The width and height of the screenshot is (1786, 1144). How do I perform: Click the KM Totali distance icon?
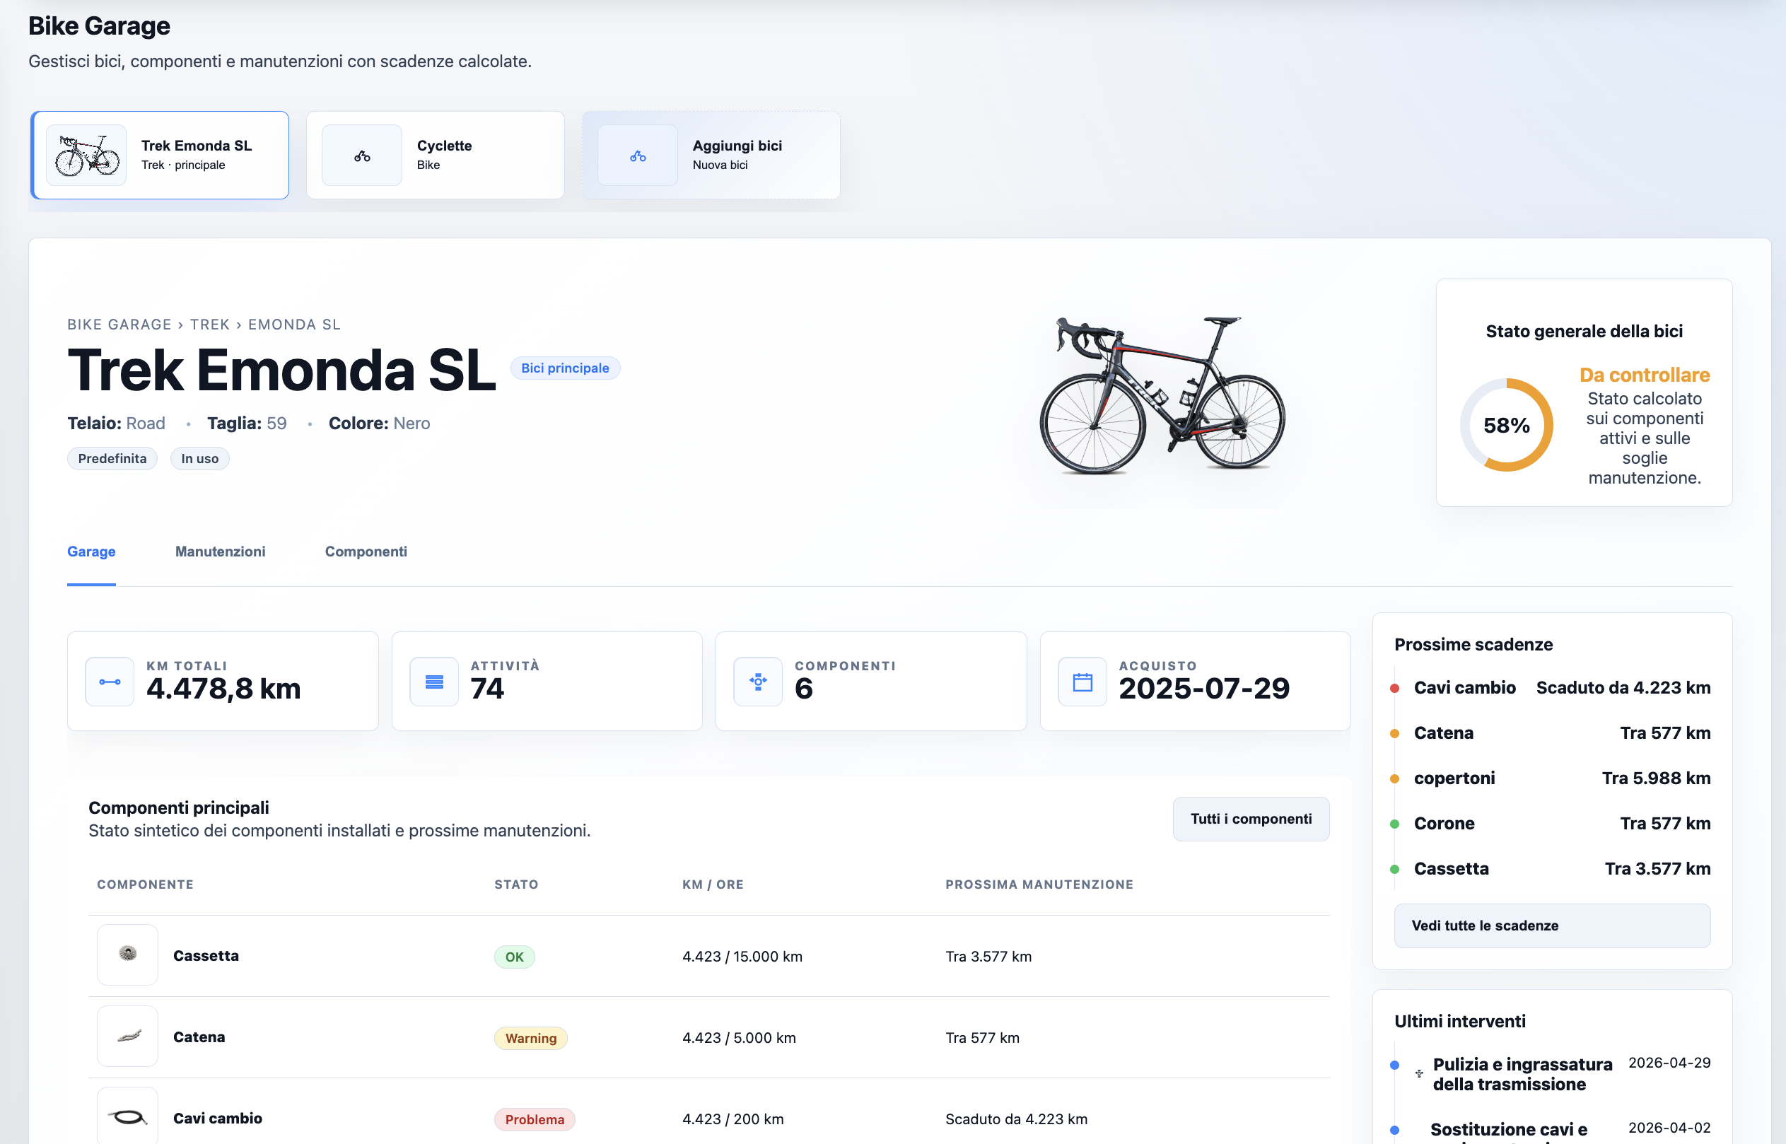pyautogui.click(x=110, y=681)
